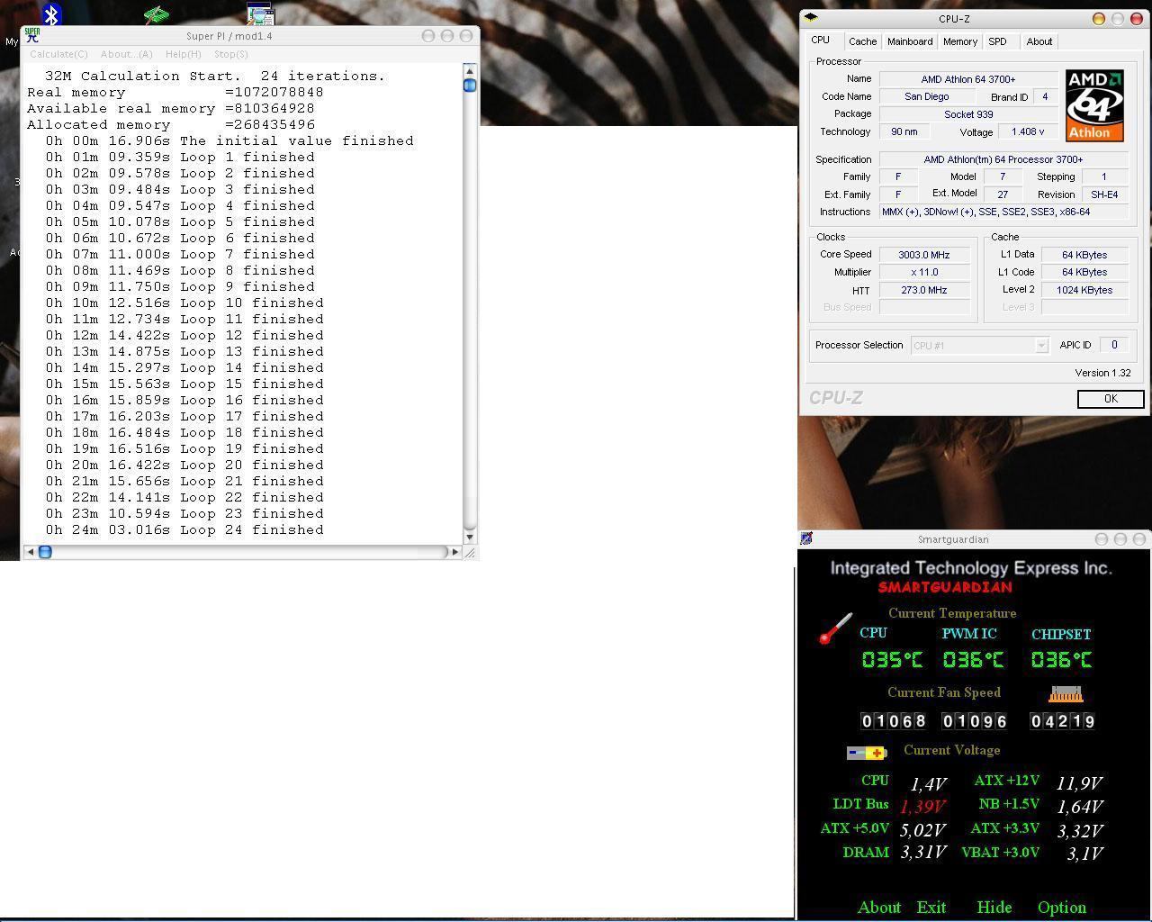Click the Package value Socket 939

pyautogui.click(x=968, y=114)
